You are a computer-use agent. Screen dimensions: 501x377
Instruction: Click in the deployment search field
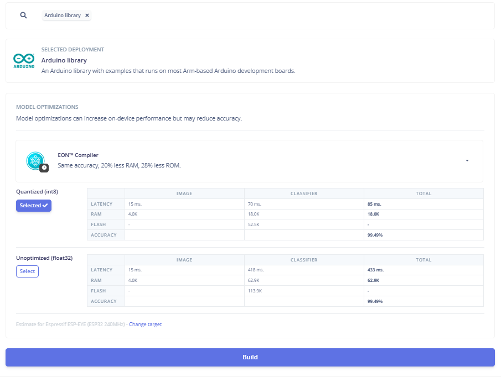coord(277,15)
